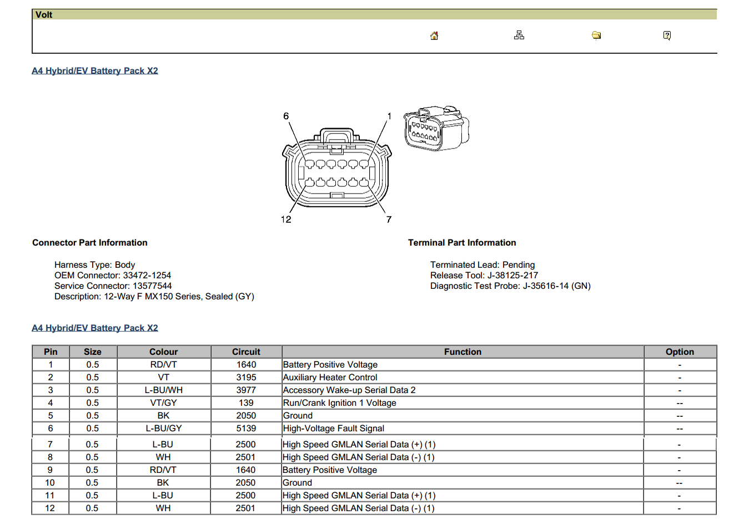
Task: Click circuit number 139
Action: click(246, 402)
